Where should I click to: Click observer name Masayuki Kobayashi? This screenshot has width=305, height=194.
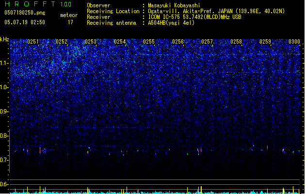[174, 5]
